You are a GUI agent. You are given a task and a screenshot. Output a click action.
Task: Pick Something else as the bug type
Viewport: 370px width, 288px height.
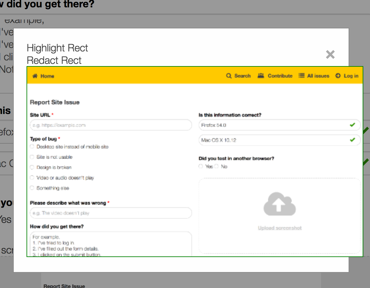tap(32, 188)
